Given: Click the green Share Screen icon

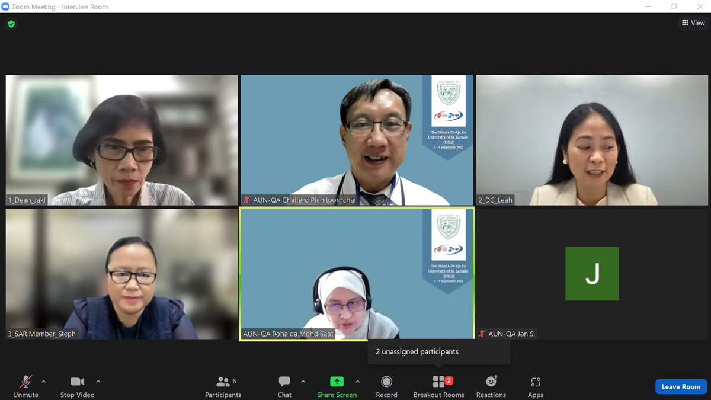Looking at the screenshot, I should pyautogui.click(x=337, y=382).
